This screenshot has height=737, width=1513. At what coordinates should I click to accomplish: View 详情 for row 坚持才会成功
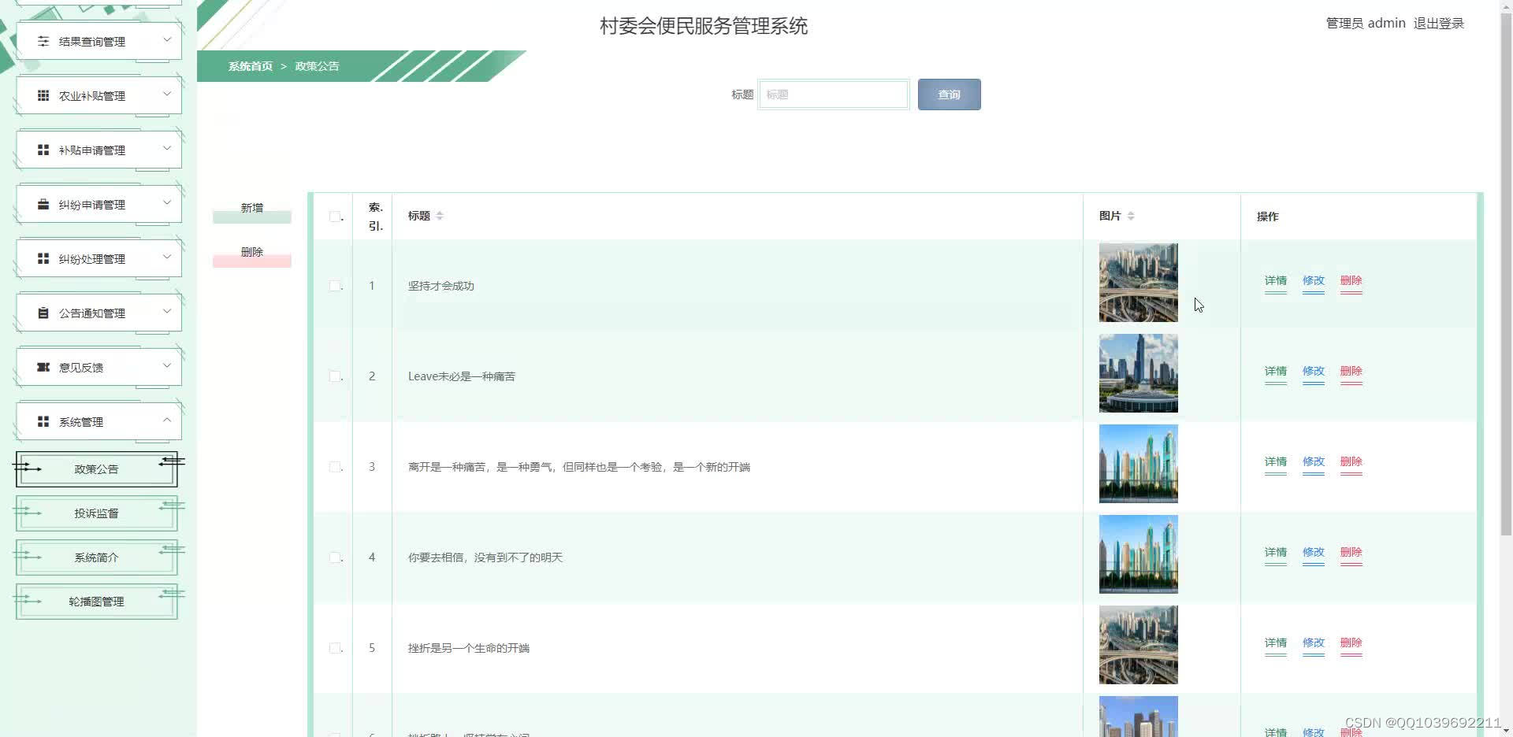(1275, 281)
